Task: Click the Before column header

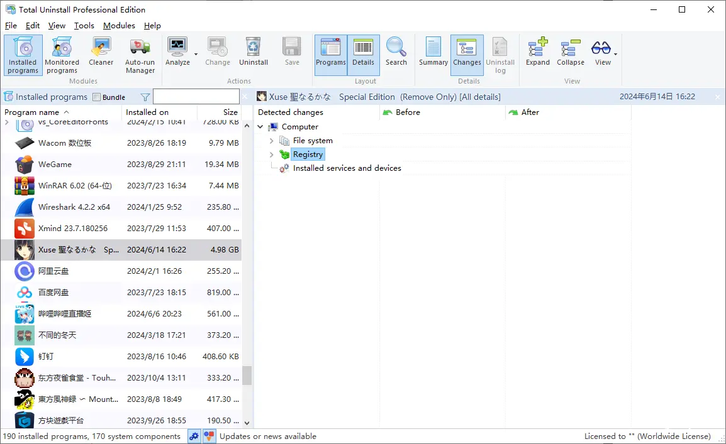Action: pyautogui.click(x=442, y=112)
